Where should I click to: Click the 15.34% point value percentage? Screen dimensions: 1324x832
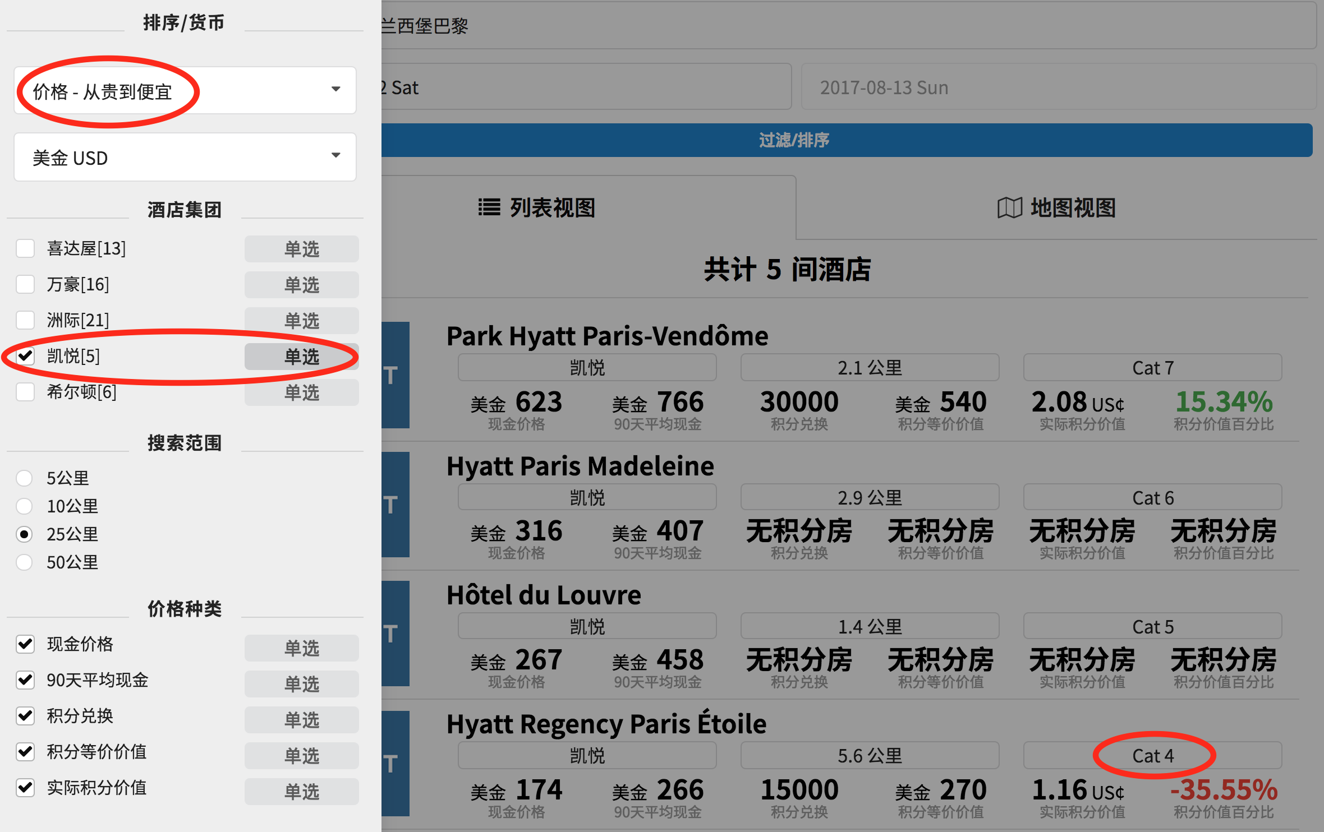[x=1224, y=402]
